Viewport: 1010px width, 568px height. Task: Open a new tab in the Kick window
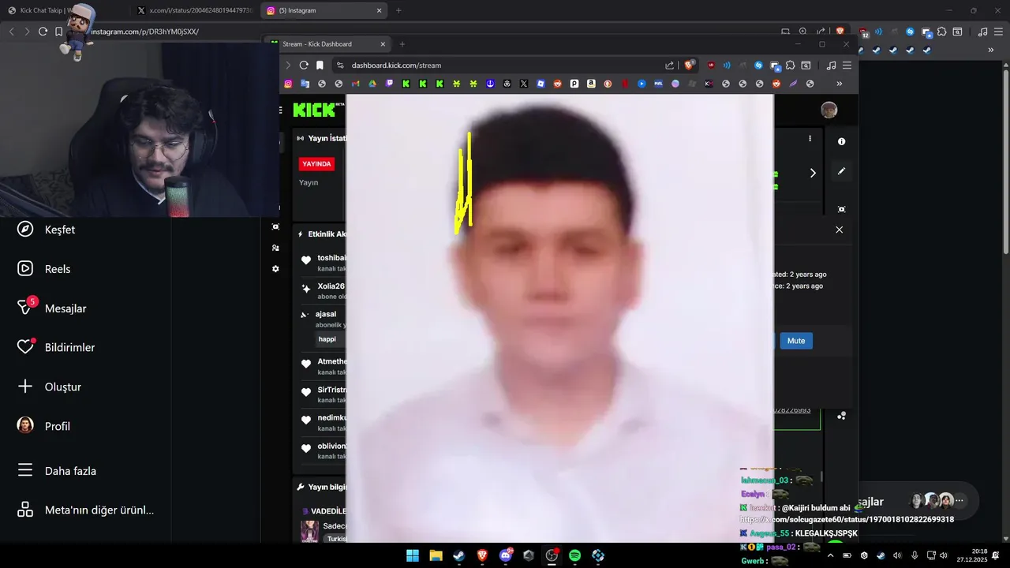click(402, 44)
